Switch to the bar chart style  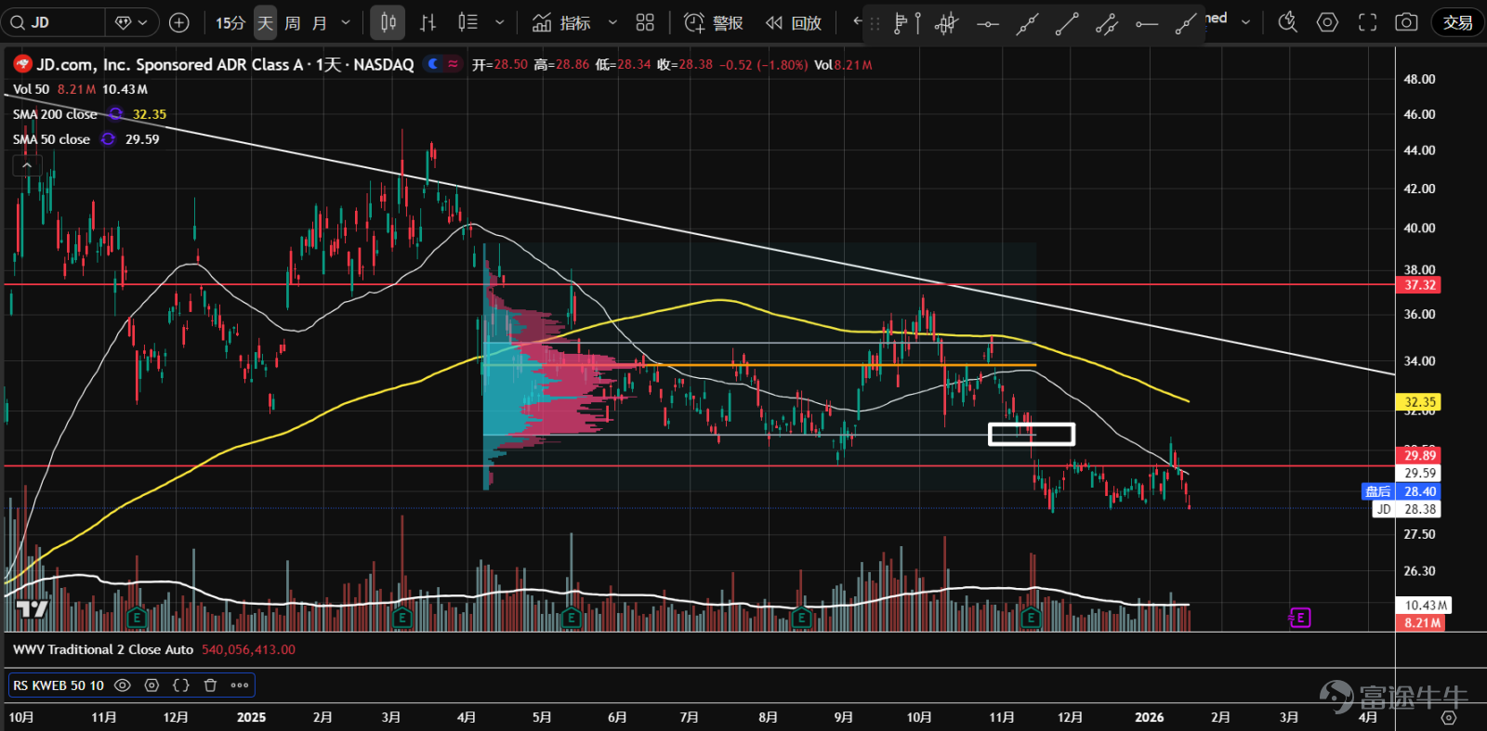click(x=428, y=22)
